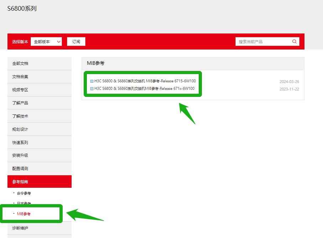Open 安装升级 sidebar item

(x=40, y=155)
